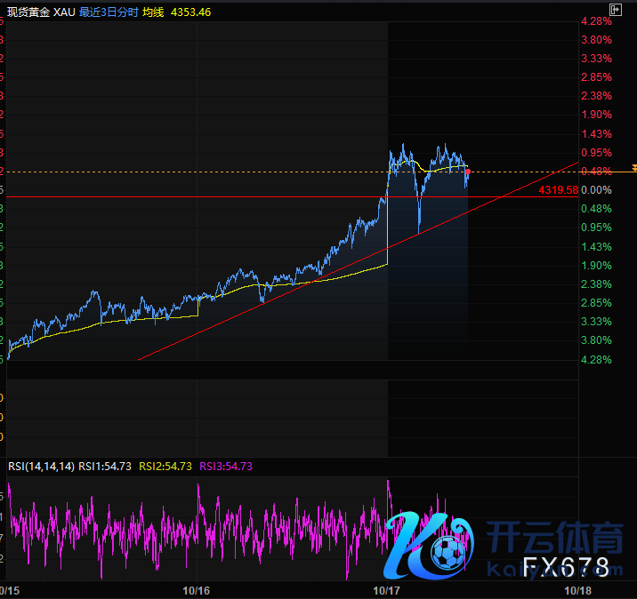
Task: Open the RSI(14,14,14) indicator settings label
Action: click(42, 466)
